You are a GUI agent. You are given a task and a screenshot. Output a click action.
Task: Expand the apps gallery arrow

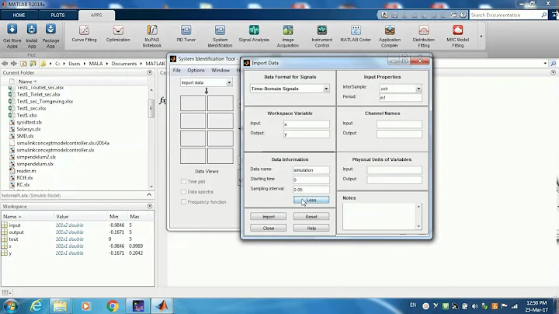click(481, 37)
